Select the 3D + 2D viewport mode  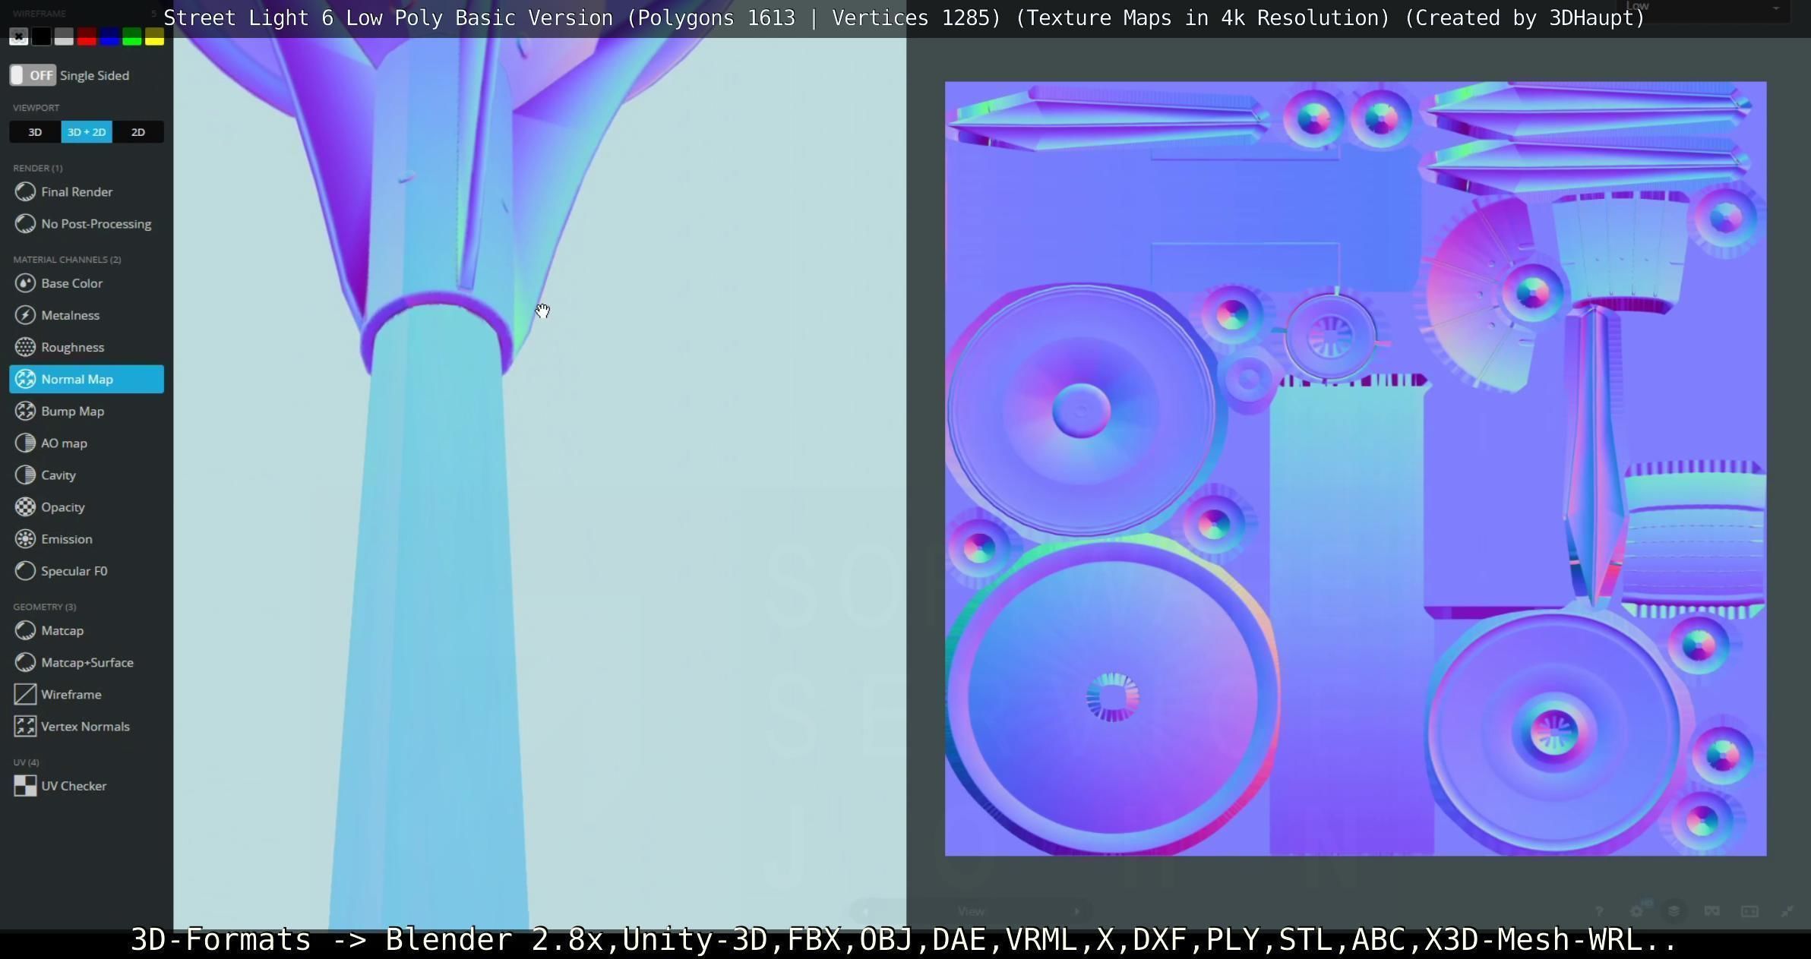click(87, 132)
